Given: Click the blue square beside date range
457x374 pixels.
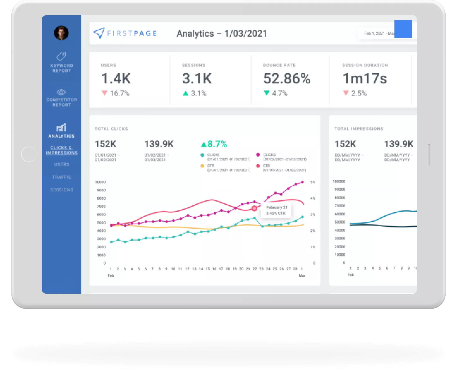Looking at the screenshot, I should [403, 29].
